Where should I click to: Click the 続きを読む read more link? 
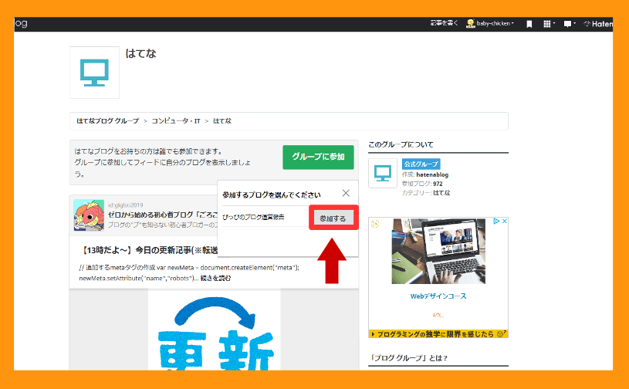coord(216,278)
